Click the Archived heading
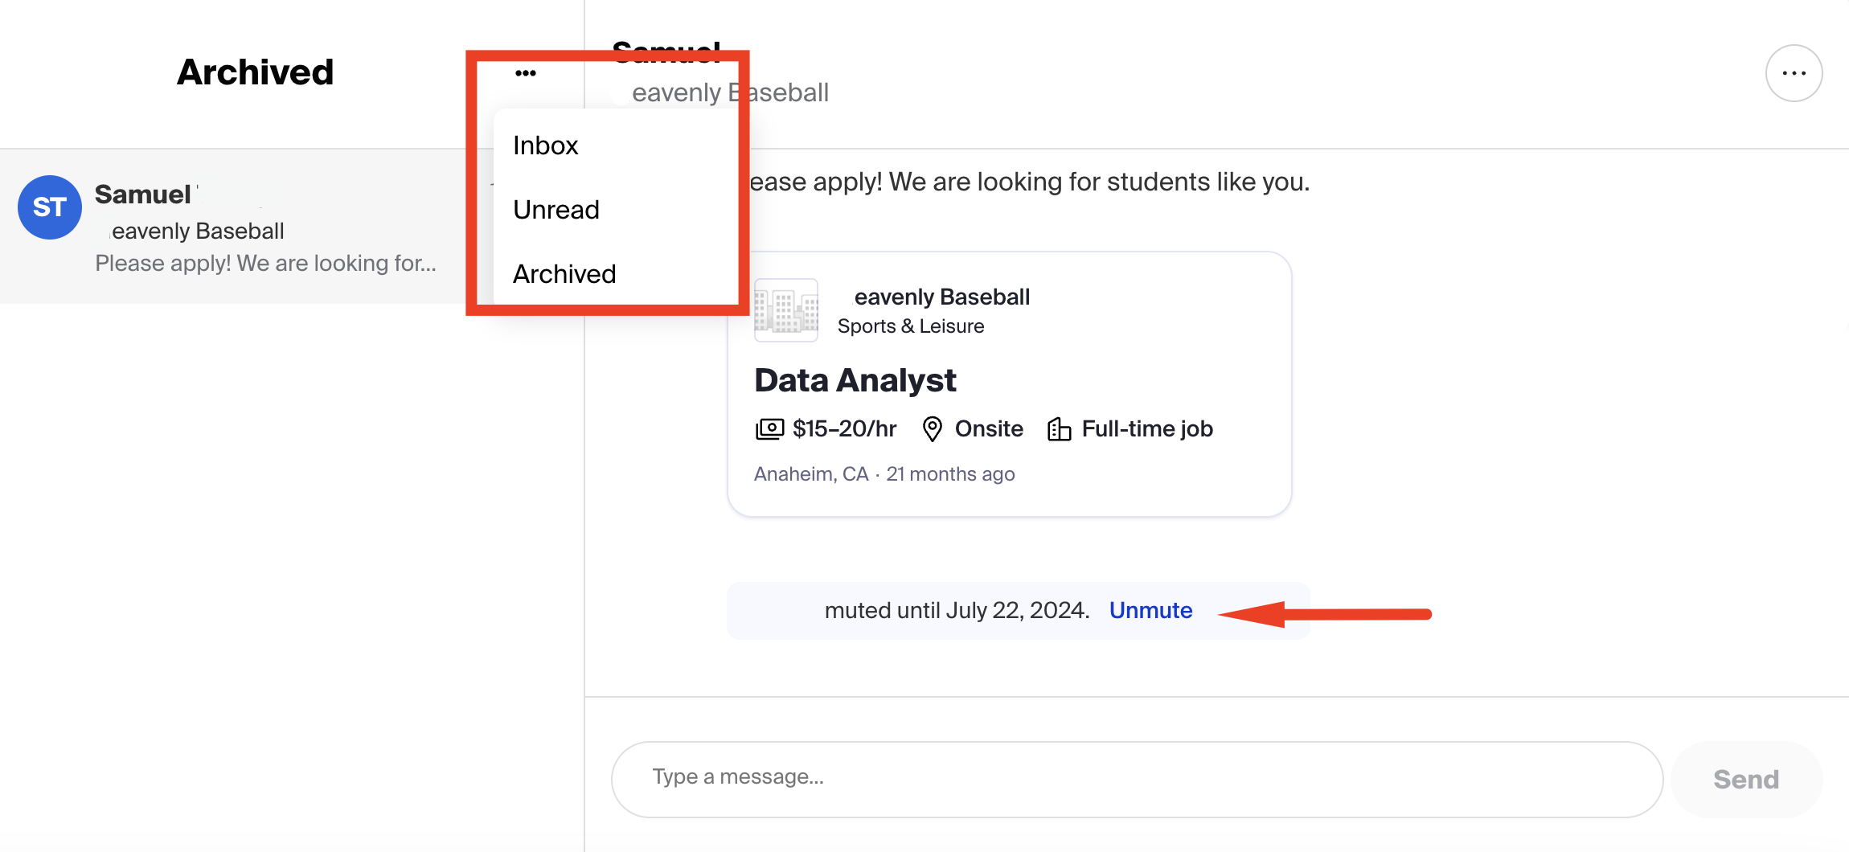The height and width of the screenshot is (852, 1849). click(255, 72)
